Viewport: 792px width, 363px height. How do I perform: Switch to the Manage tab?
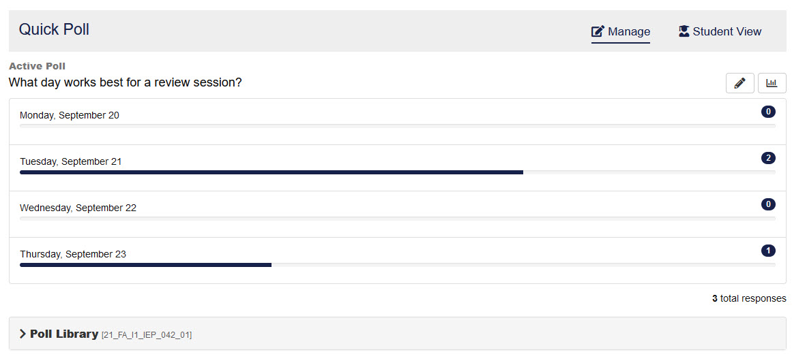(x=621, y=31)
